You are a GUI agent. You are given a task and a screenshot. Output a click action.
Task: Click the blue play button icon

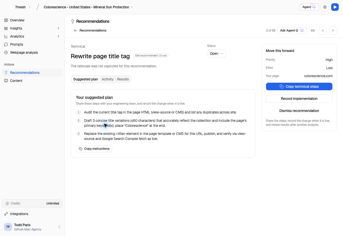(x=335, y=7)
